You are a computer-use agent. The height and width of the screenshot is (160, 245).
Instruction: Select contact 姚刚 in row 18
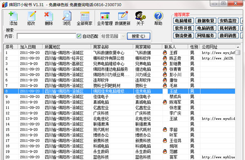click(173, 146)
